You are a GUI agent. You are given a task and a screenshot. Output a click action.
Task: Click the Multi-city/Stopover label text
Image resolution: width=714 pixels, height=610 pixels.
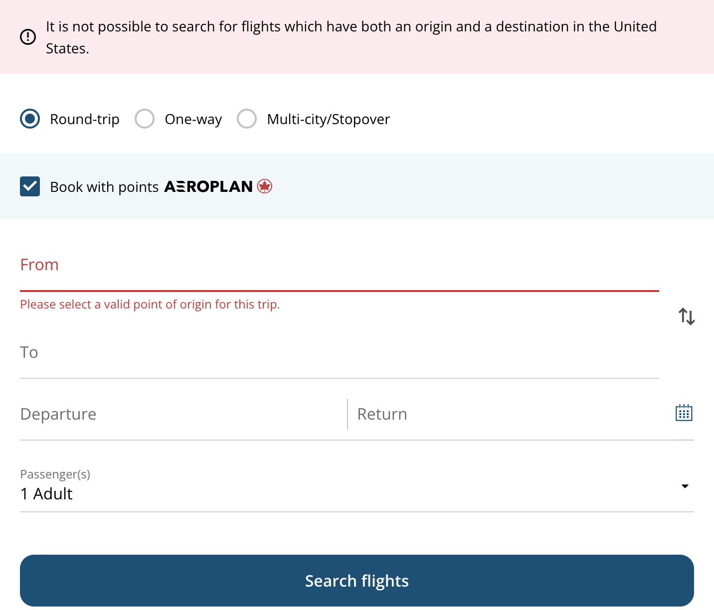[328, 120]
